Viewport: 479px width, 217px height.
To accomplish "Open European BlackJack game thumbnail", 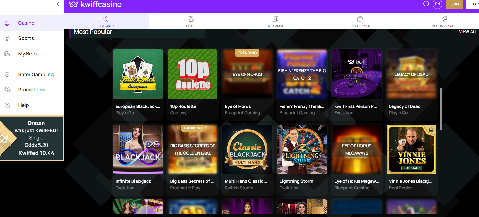I will (x=138, y=74).
